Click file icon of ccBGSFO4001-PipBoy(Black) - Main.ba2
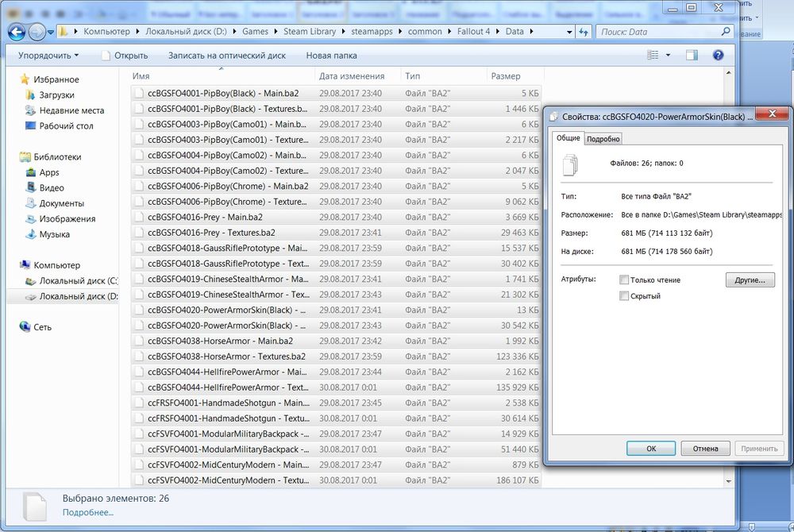The height and width of the screenshot is (532, 794). (x=138, y=94)
